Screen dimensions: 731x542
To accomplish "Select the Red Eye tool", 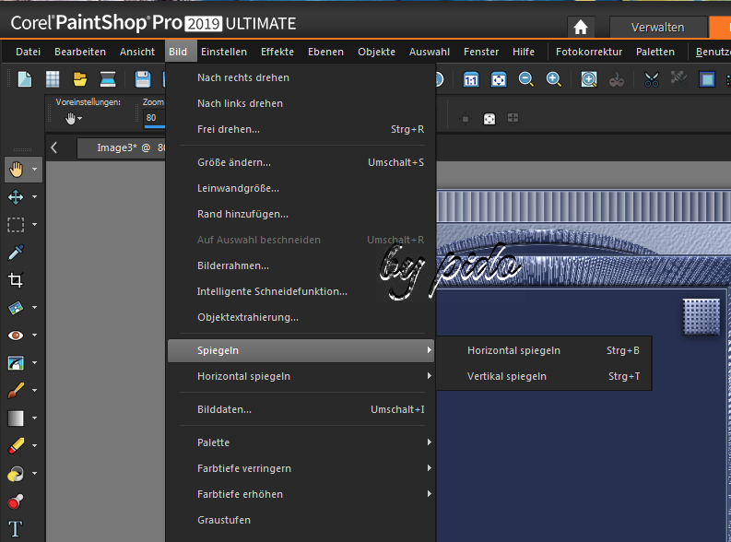I will click(x=16, y=336).
